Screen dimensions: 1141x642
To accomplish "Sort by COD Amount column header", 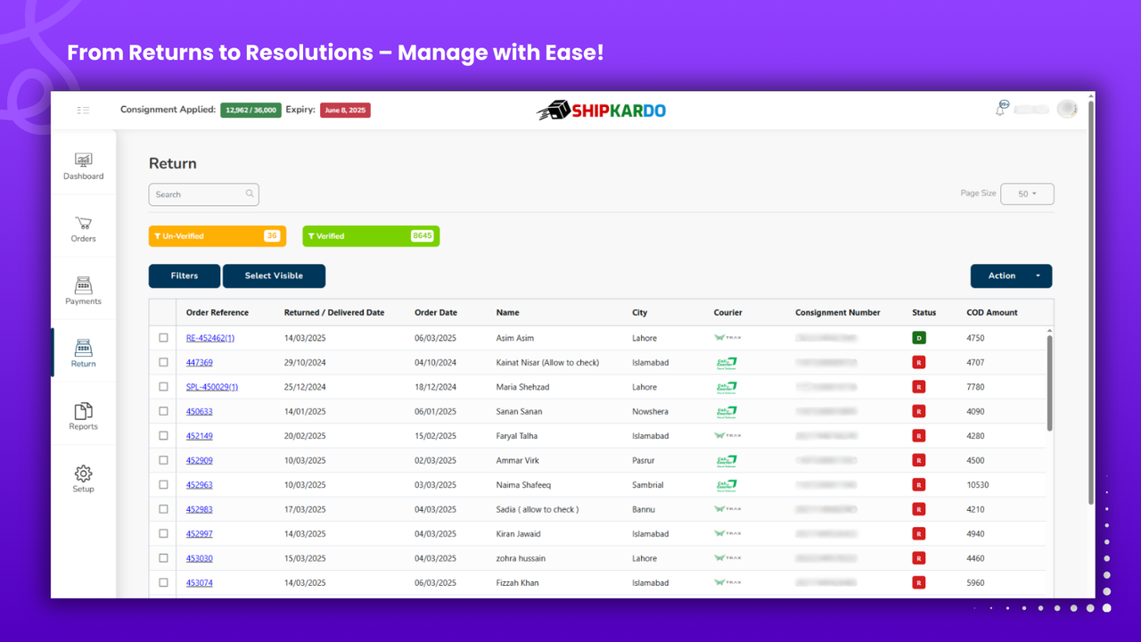I will pos(992,313).
